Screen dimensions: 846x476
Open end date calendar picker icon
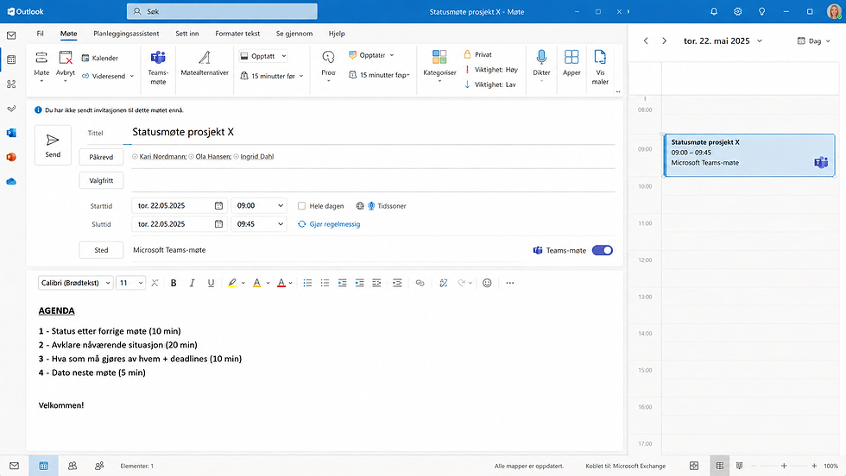tap(218, 224)
